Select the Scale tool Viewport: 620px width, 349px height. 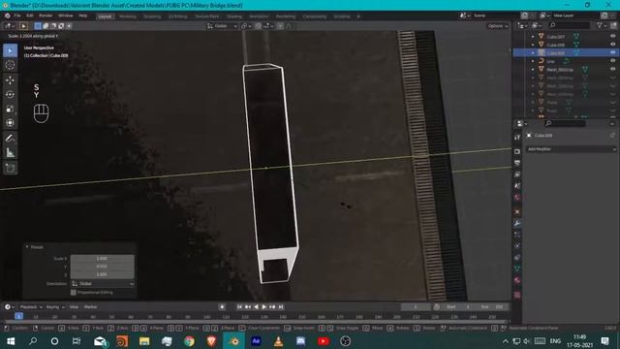pyautogui.click(x=11, y=109)
